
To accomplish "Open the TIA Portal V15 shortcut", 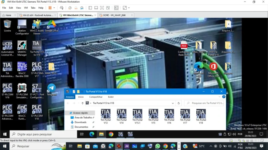I will [x=153, y=116].
